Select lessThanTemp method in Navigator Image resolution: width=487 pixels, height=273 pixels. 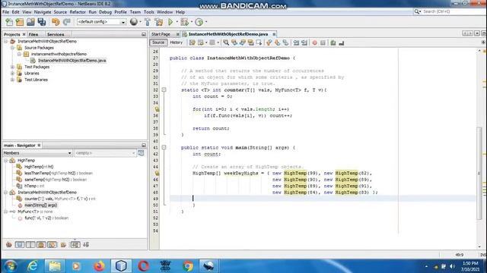point(59,173)
